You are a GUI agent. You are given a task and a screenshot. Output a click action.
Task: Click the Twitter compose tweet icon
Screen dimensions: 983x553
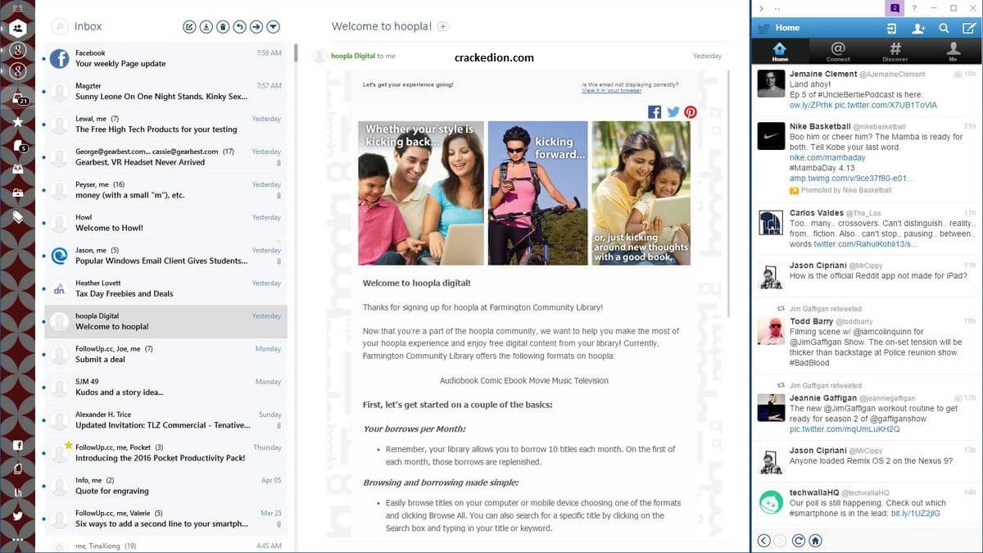(970, 28)
